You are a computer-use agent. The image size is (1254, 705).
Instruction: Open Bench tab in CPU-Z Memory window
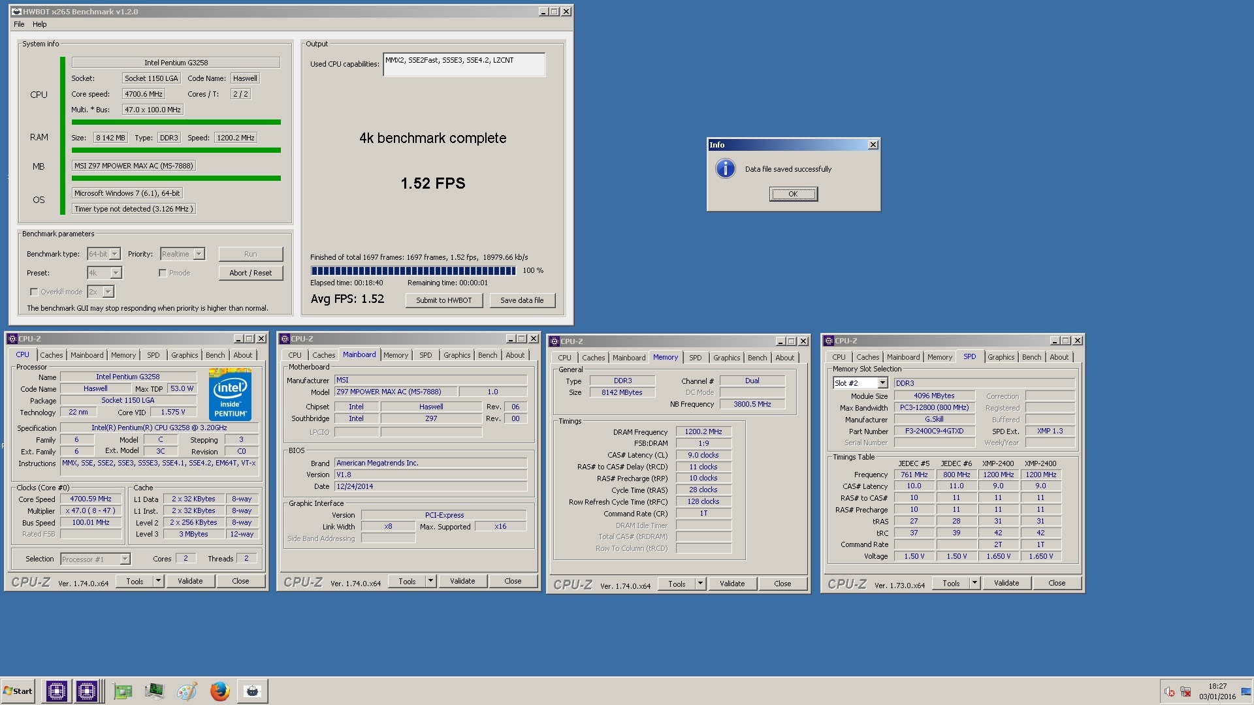(x=758, y=358)
